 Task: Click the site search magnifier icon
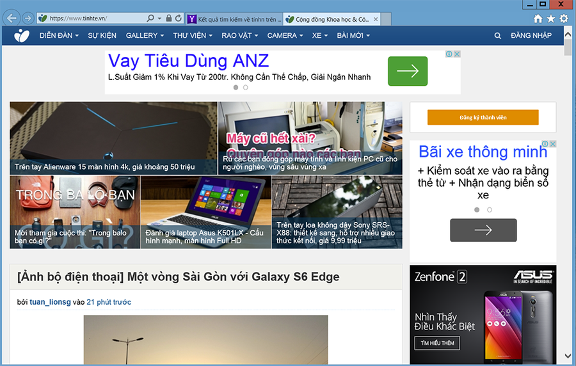click(x=498, y=36)
